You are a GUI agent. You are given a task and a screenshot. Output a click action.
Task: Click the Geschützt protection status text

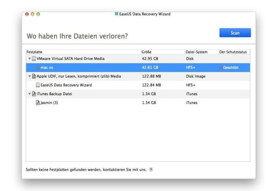pos(231,68)
